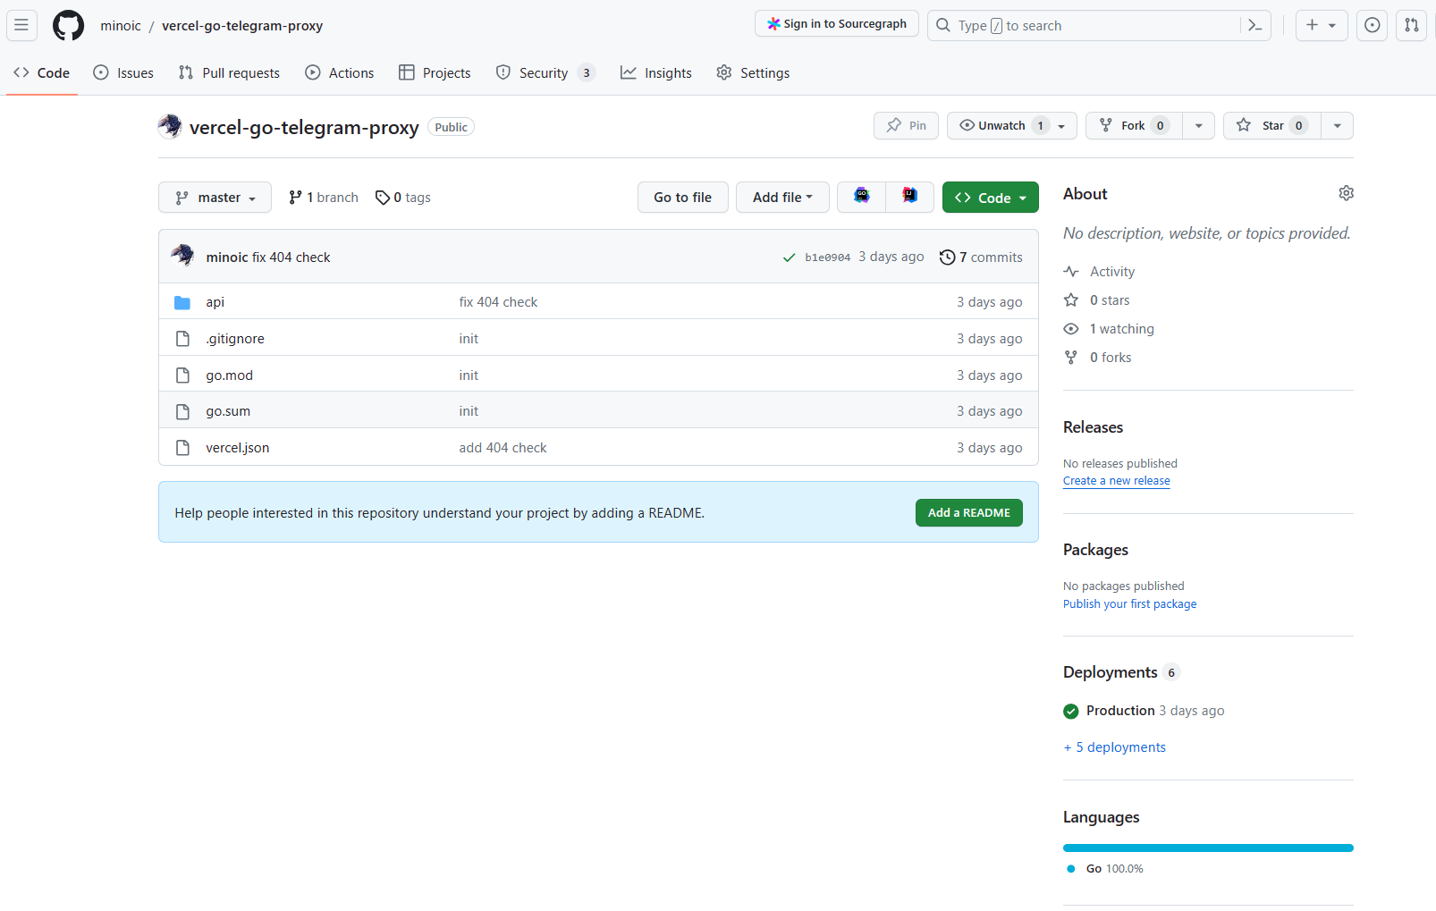1436x911 pixels.
Task: Open pull requests icon in header
Action: [x=1411, y=25]
